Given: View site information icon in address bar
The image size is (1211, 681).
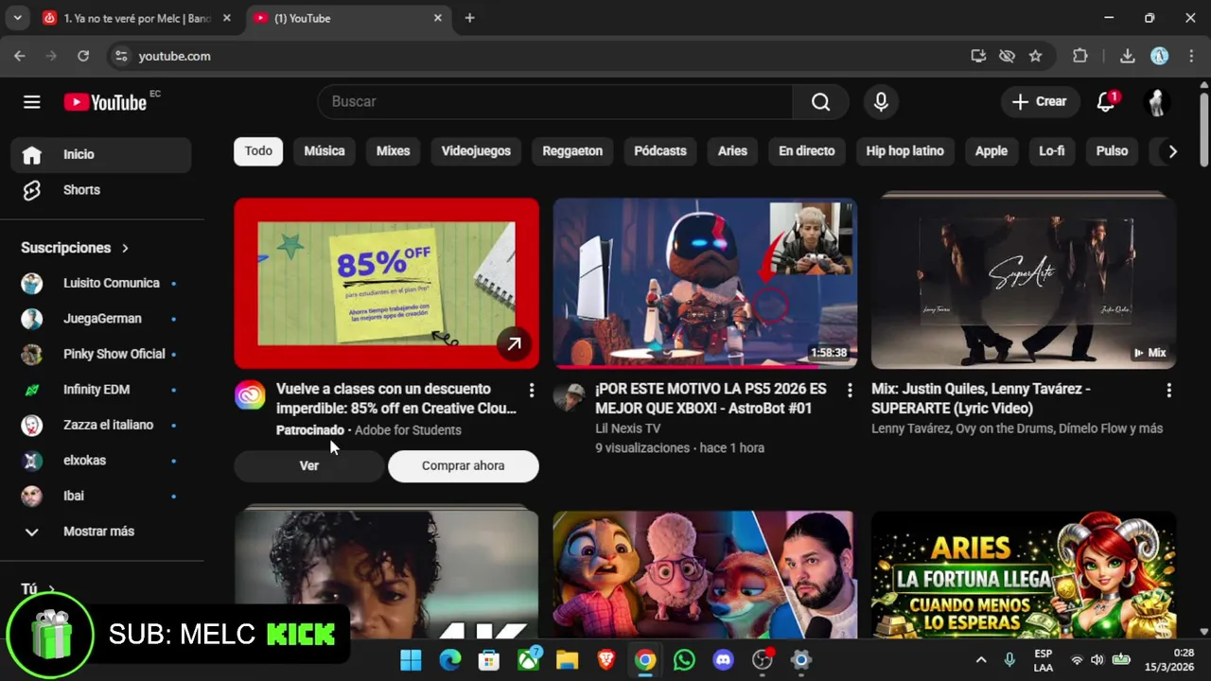Looking at the screenshot, I should pos(120,56).
